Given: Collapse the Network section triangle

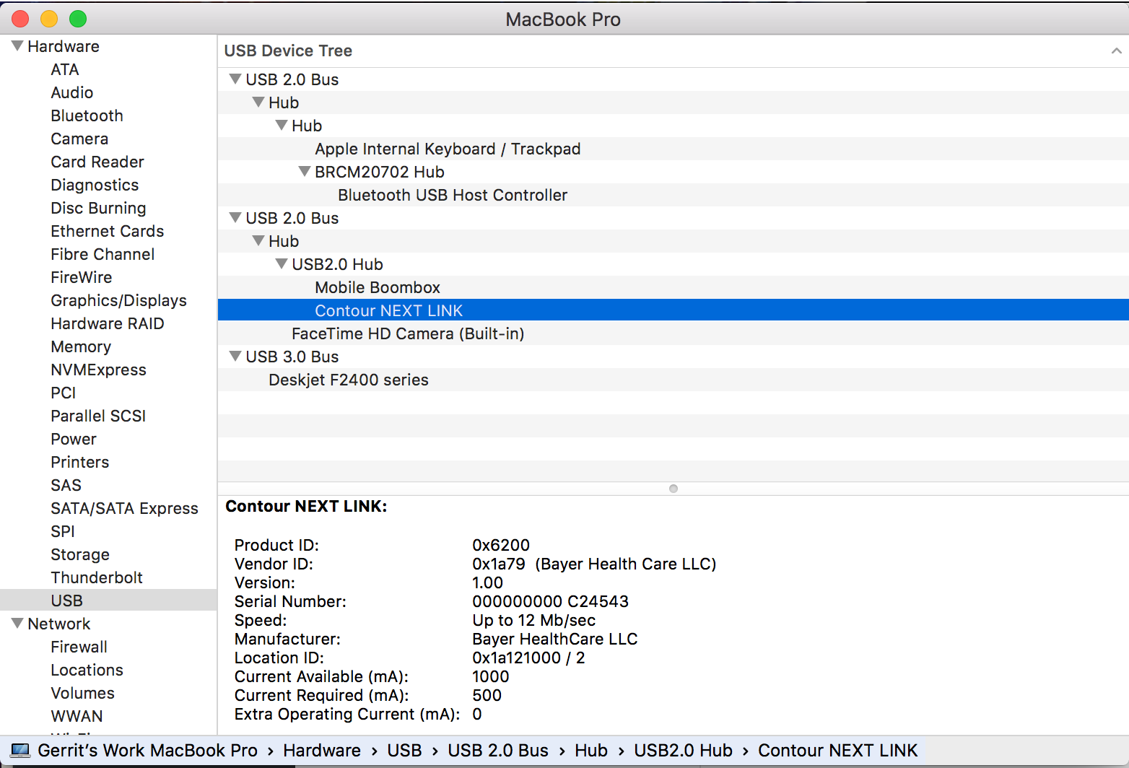Looking at the screenshot, I should tap(17, 623).
